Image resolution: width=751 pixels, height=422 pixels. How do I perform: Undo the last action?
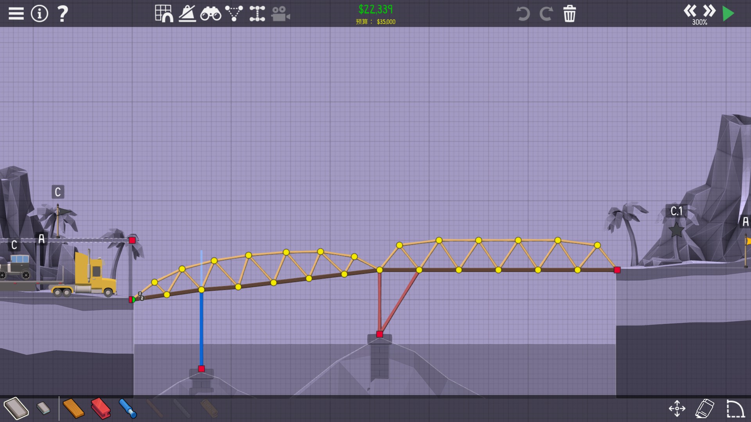pyautogui.click(x=523, y=14)
